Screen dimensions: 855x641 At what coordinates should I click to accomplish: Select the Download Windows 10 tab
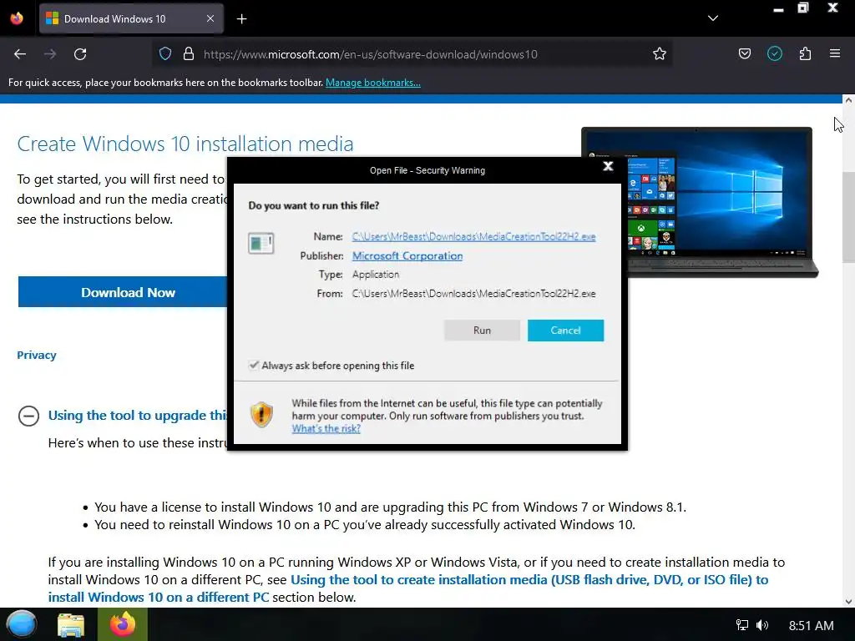[x=131, y=19]
